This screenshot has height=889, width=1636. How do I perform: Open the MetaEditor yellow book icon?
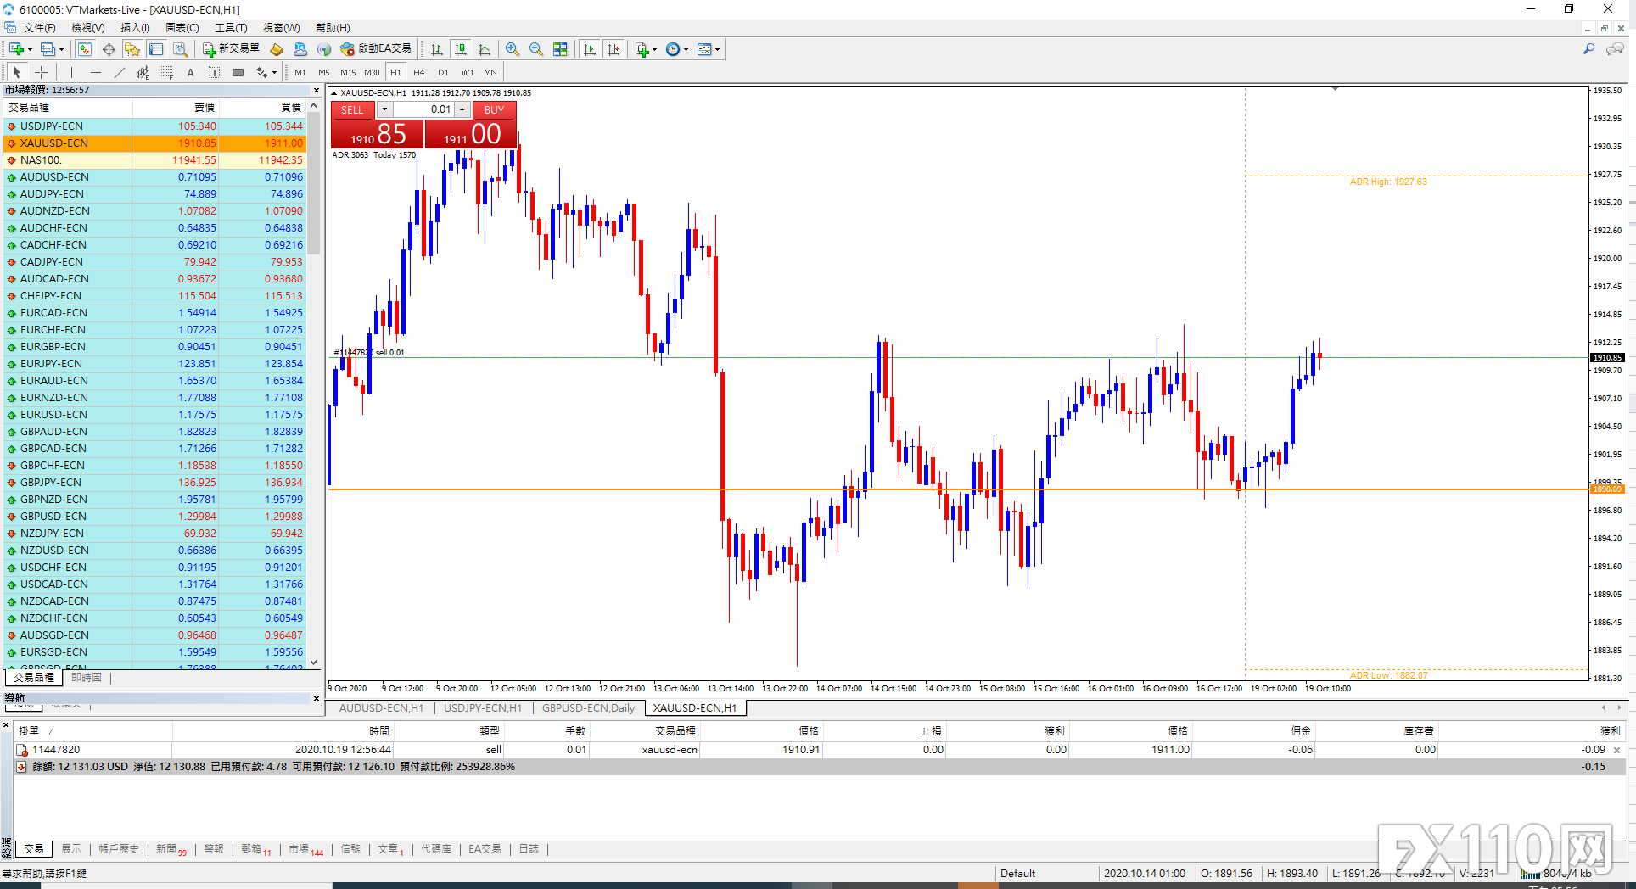click(x=277, y=49)
